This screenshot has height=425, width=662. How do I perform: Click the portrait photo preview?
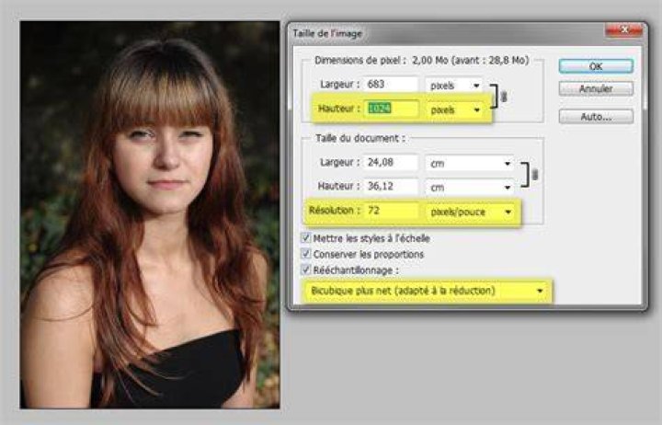click(150, 214)
